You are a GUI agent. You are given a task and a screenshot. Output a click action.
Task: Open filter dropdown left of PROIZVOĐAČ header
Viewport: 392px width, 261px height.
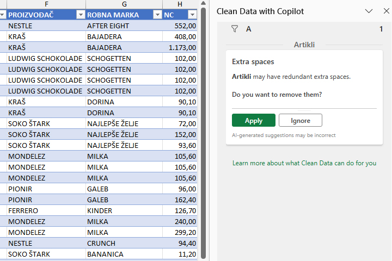pyautogui.click(x=2, y=15)
